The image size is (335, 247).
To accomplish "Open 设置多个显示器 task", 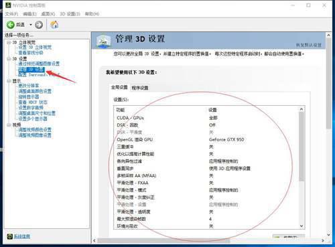I will coord(33,118).
